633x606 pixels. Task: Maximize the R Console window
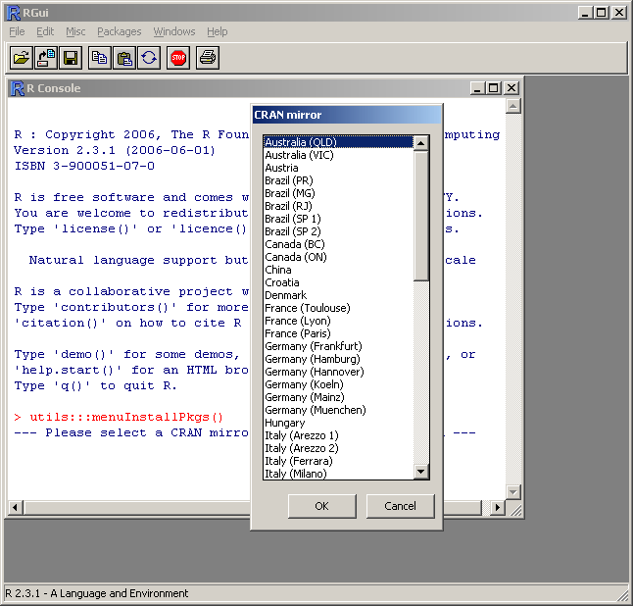click(494, 88)
